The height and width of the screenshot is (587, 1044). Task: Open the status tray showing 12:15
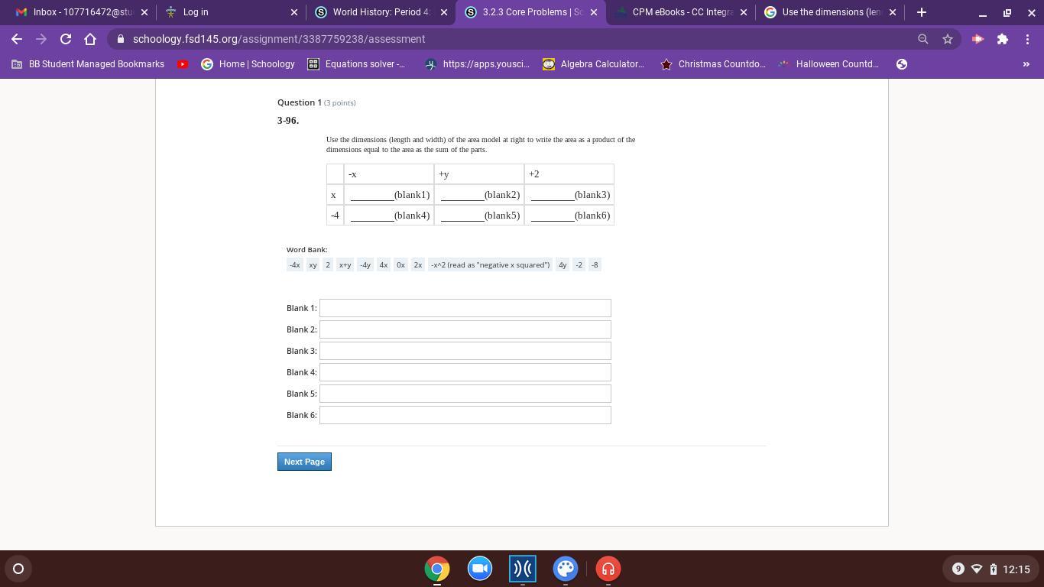991,569
